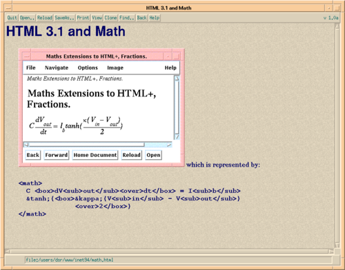
Task: Click the embedded window's horizontal scrollbar right arrow
Action: pyautogui.click(x=169, y=145)
